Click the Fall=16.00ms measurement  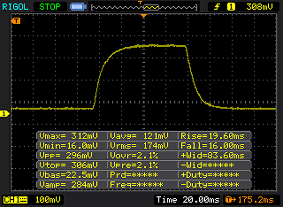213,145
